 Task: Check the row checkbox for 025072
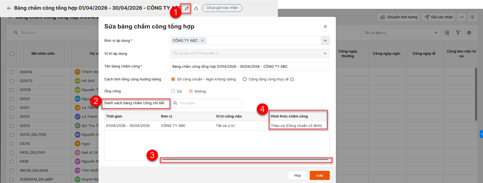(x=11, y=81)
